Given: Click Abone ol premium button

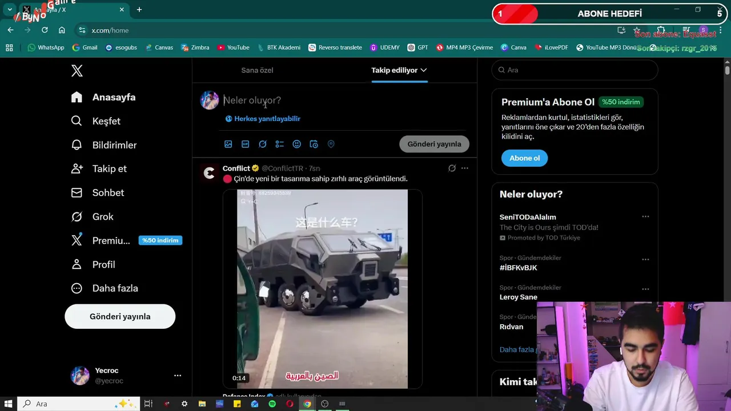Looking at the screenshot, I should [x=524, y=158].
